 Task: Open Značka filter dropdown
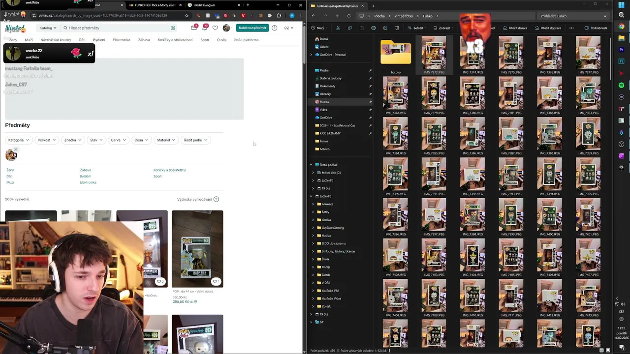coord(73,140)
